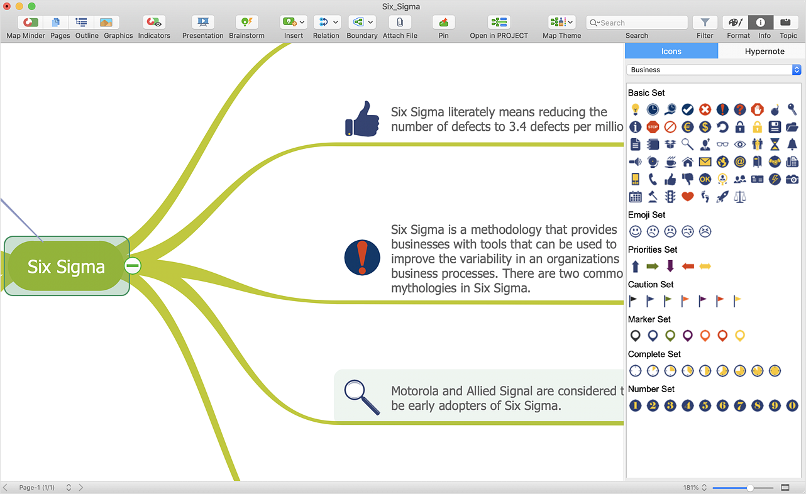Click the Filter button
Viewport: 806px width, 494px height.
pyautogui.click(x=705, y=23)
